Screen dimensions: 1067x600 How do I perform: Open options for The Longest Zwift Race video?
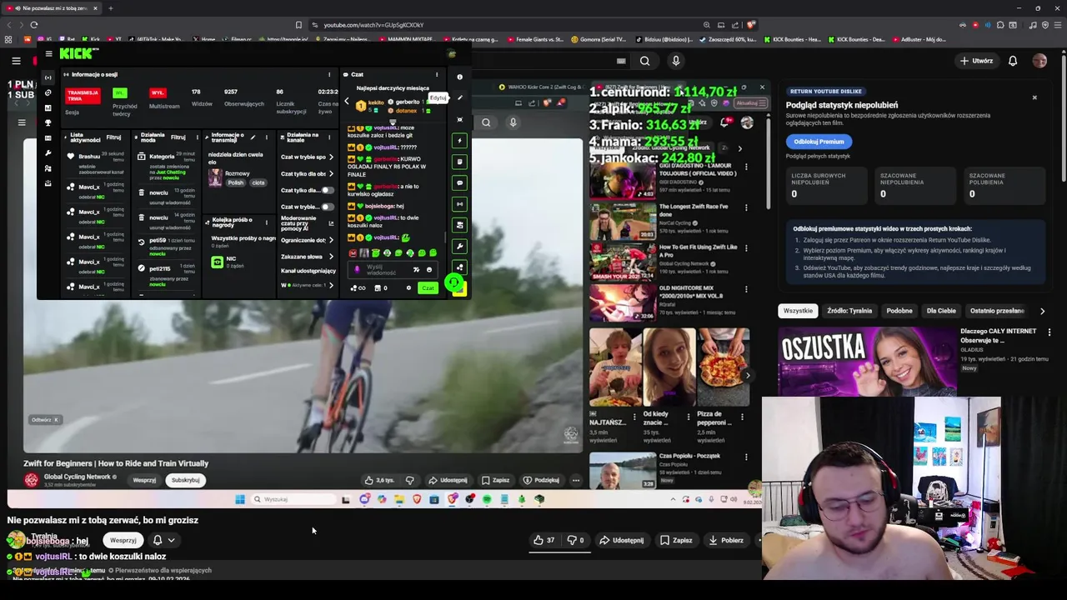click(746, 207)
